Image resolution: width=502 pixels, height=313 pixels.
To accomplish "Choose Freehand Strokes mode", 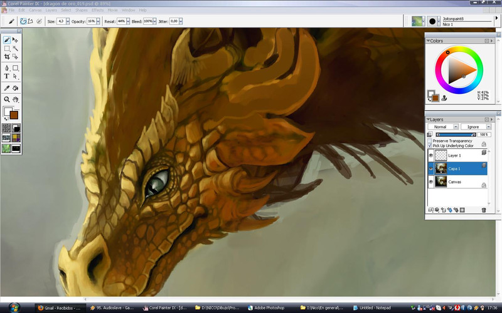I will (x=23, y=21).
